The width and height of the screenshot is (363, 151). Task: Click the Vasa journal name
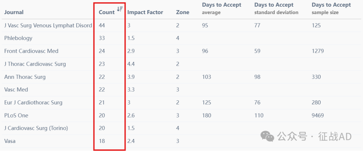pyautogui.click(x=10, y=141)
